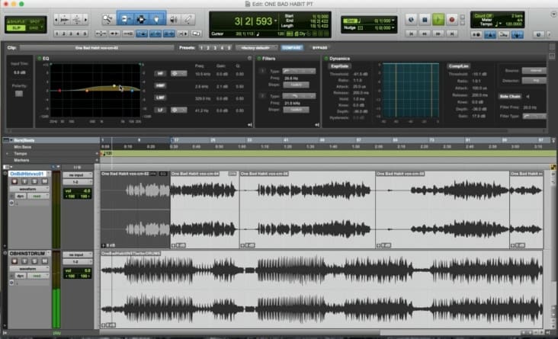558x339 pixels.
Task: Toggle the Polarity invert button
Action: coord(19,94)
